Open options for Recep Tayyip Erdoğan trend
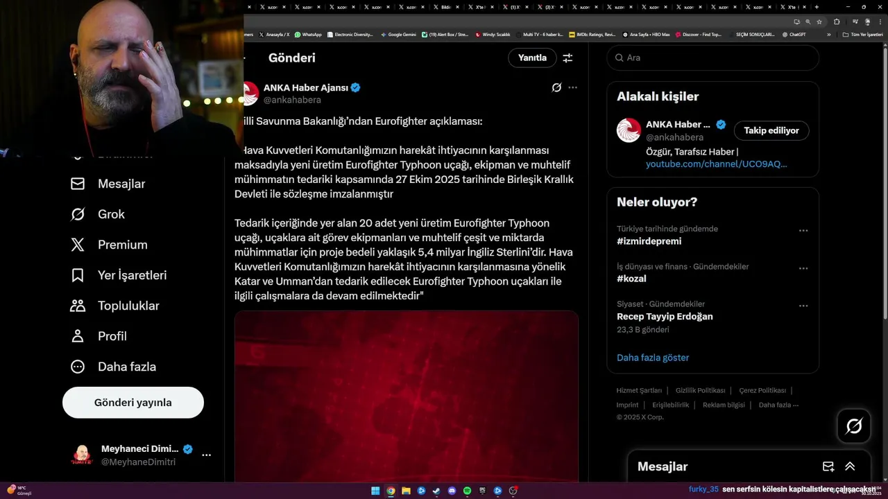 point(803,306)
